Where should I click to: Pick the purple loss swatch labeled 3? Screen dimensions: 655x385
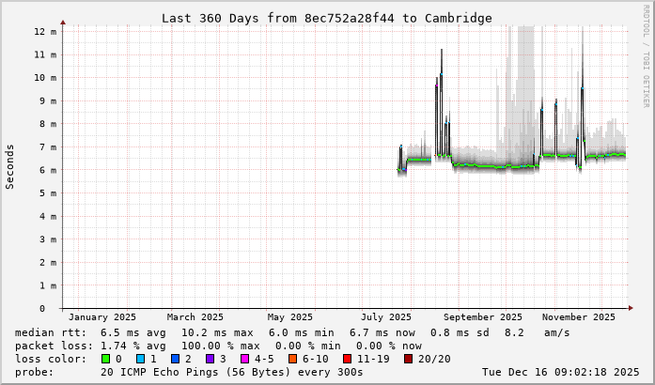click(211, 359)
